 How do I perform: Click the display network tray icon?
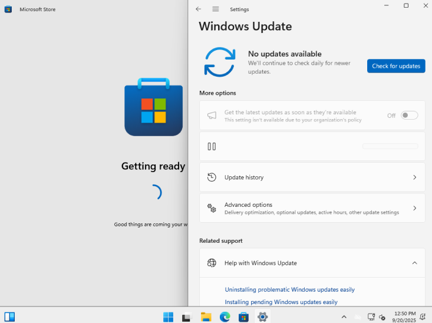[371, 317]
